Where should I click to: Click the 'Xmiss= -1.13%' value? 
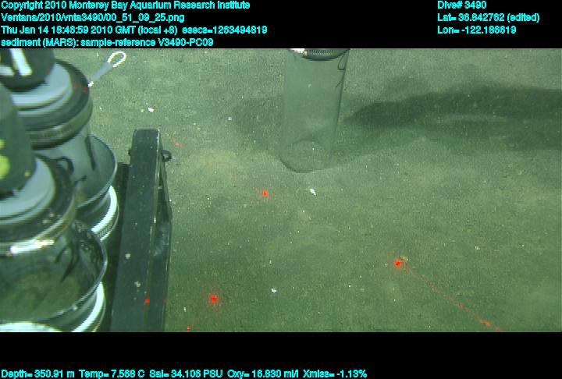(x=335, y=374)
